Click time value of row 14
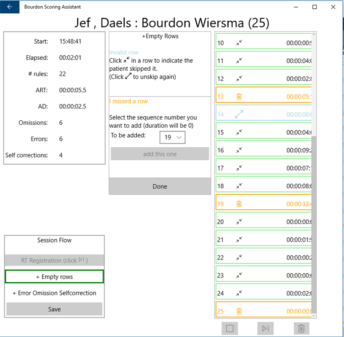344x337 pixels. (299, 114)
